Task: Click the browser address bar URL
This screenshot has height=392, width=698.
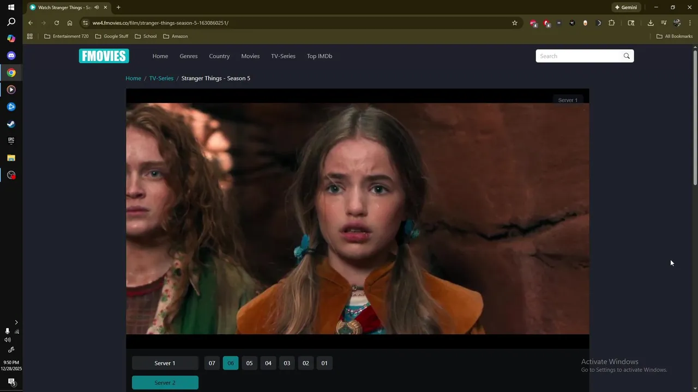Action: pos(160,23)
